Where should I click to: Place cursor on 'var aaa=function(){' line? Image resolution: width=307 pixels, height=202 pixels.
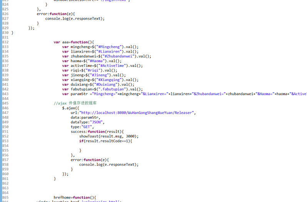pos(74,42)
